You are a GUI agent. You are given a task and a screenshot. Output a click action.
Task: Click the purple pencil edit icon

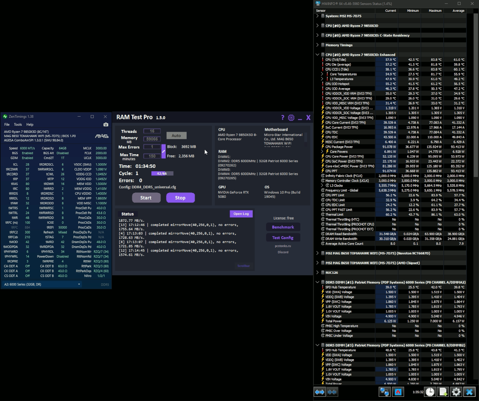[163, 151]
